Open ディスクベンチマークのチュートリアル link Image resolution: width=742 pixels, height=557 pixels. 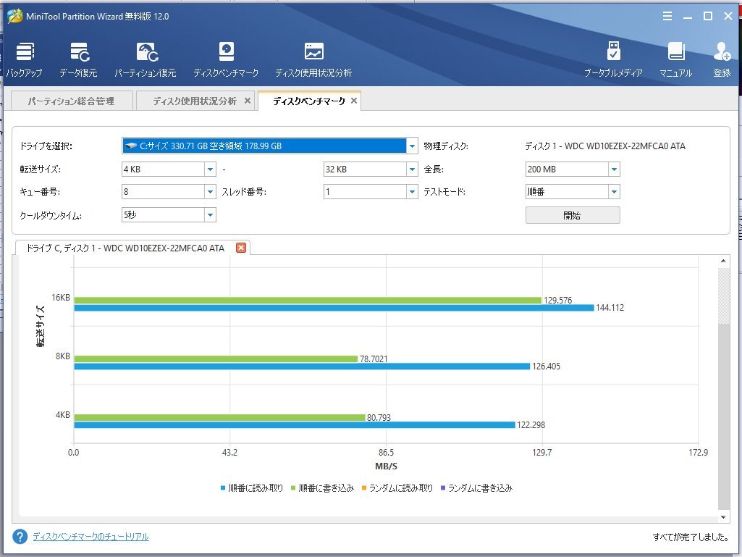[x=91, y=537]
